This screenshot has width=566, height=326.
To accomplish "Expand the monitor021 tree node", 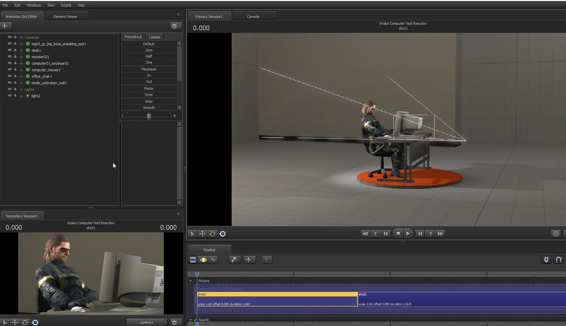I will pos(21,57).
